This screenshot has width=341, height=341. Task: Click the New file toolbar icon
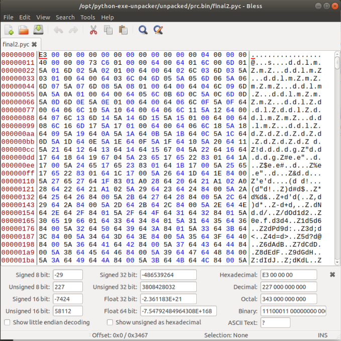pos(9,30)
